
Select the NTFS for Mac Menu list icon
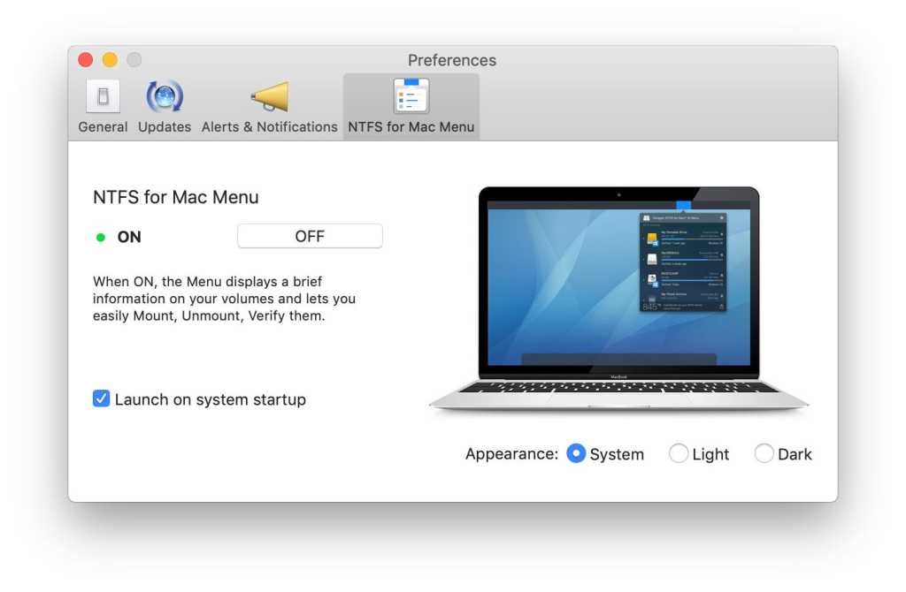[x=411, y=95]
